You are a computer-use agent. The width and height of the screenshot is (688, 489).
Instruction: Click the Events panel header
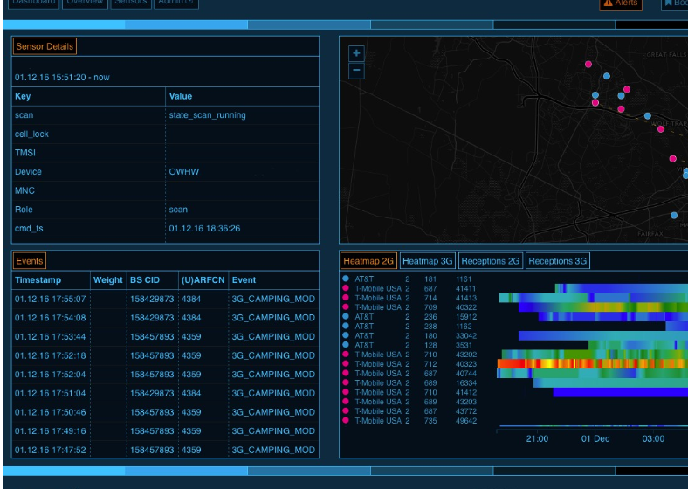click(30, 261)
